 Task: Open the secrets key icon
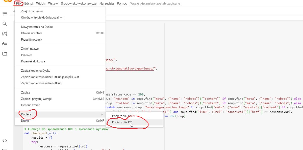5,44
